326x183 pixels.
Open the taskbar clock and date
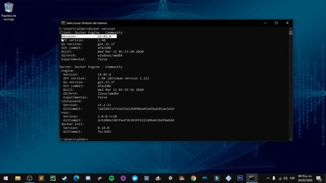coord(305,178)
